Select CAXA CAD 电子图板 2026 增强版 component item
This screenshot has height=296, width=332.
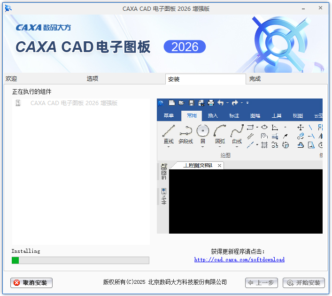pos(74,103)
